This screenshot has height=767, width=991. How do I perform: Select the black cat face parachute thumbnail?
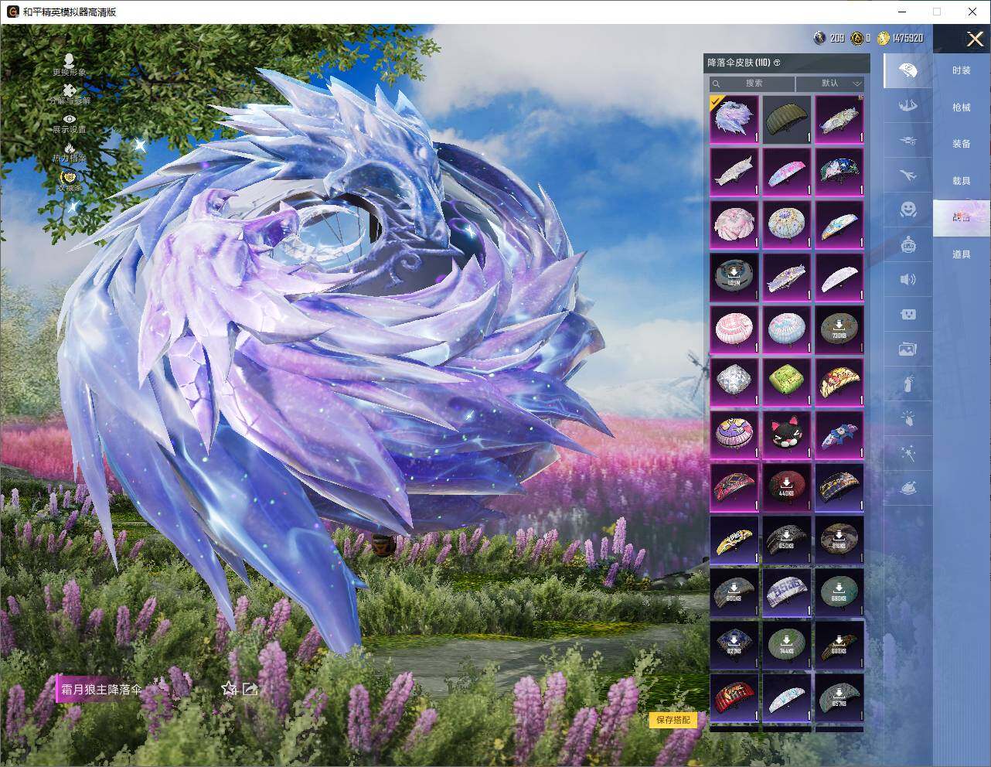click(x=787, y=435)
